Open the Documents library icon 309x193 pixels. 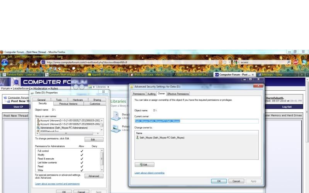point(116,116)
